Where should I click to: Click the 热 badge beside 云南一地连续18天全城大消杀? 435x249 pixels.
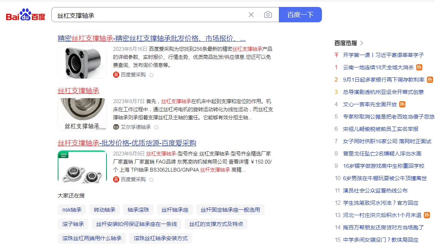419,67
